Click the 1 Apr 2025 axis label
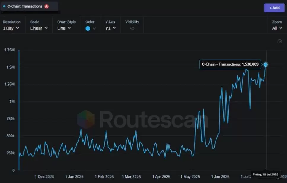This screenshot has height=183, width=287. click(x=161, y=176)
